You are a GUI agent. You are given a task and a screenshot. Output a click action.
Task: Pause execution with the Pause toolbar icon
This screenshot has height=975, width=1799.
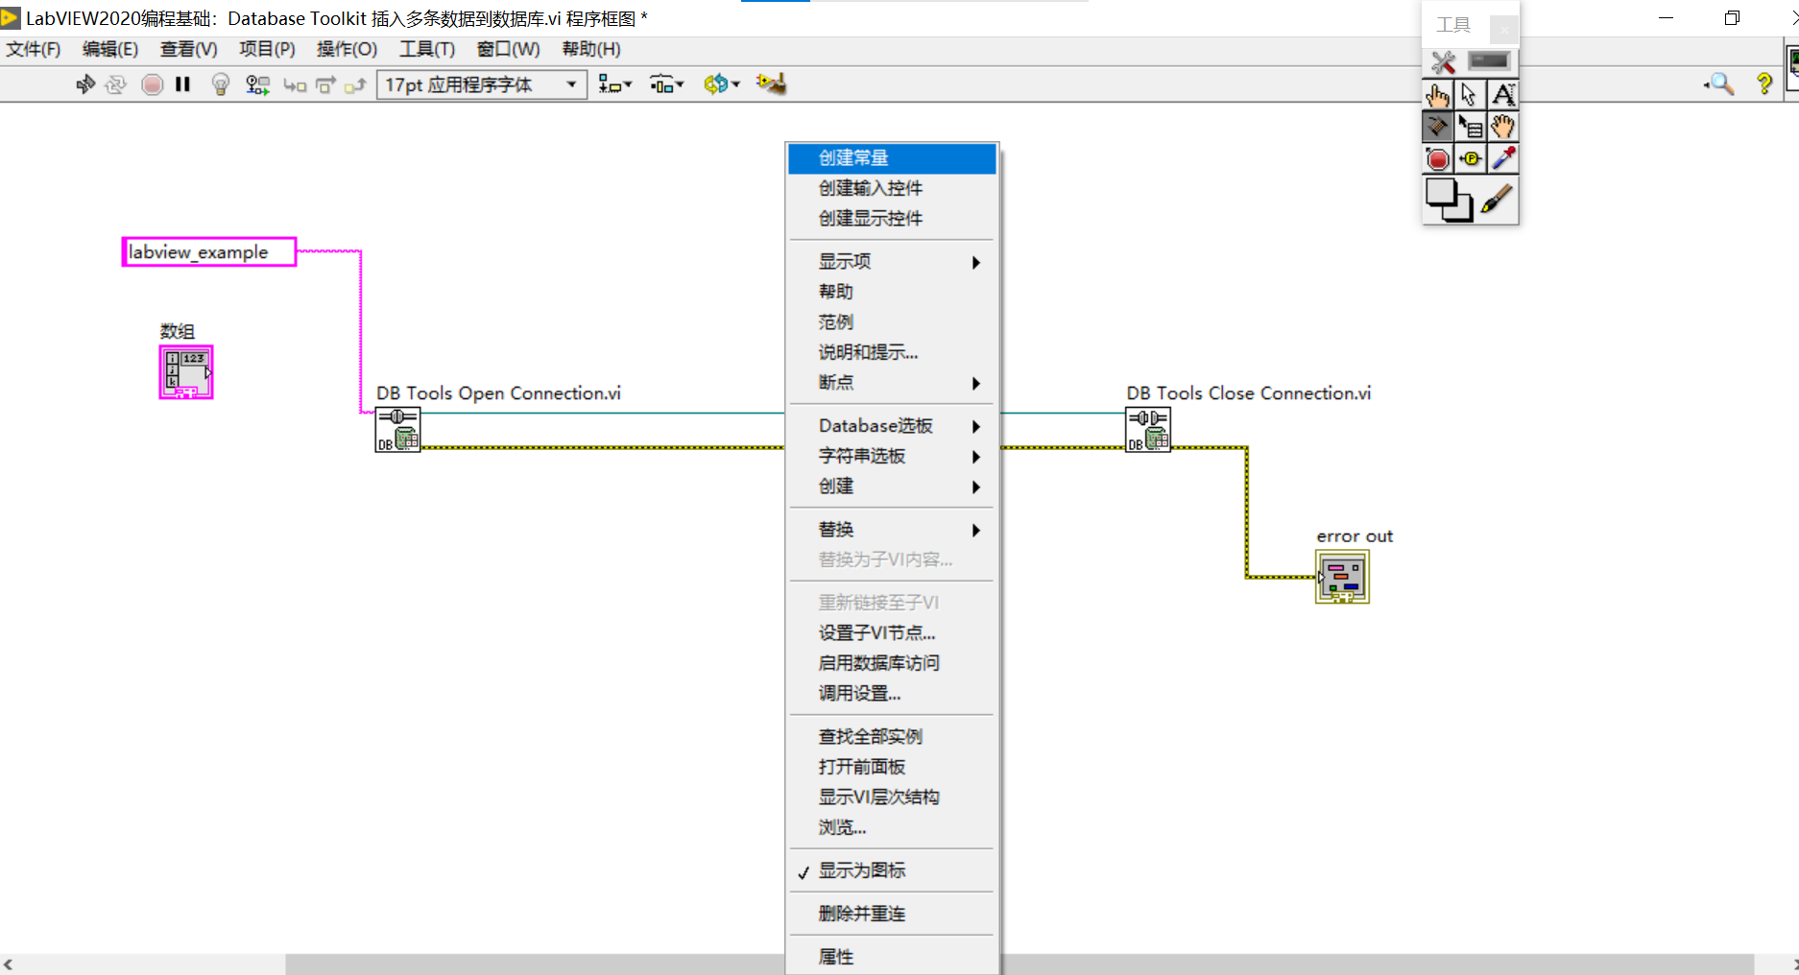point(182,84)
